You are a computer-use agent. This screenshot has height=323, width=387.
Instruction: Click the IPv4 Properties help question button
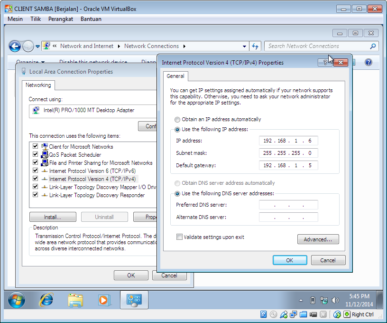click(325, 63)
